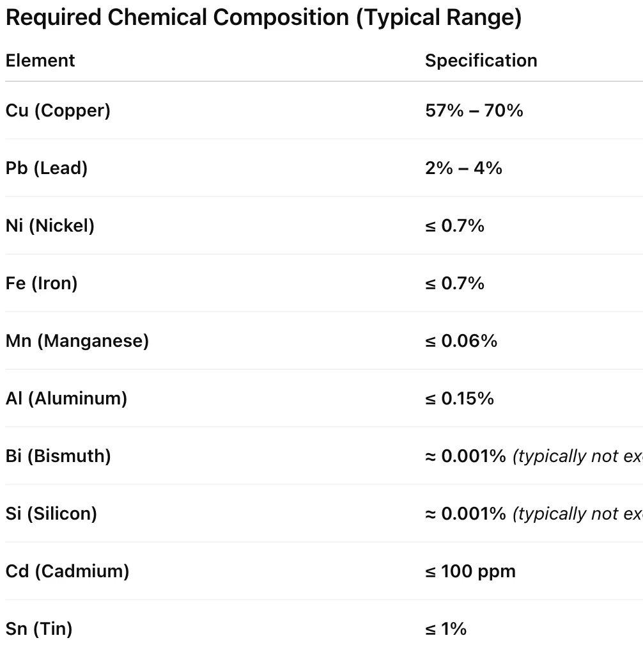Click the 2% – 4% lead value
Screen dimensions: 643x647
[463, 168]
